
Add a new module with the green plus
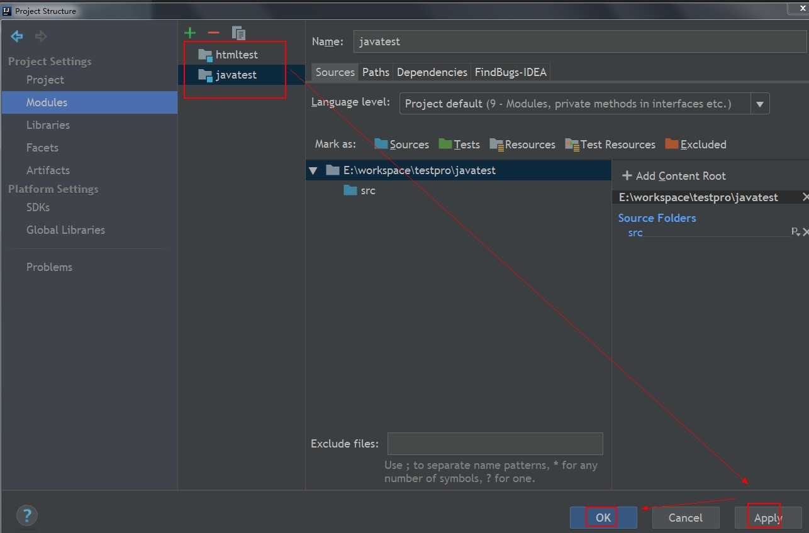[190, 33]
